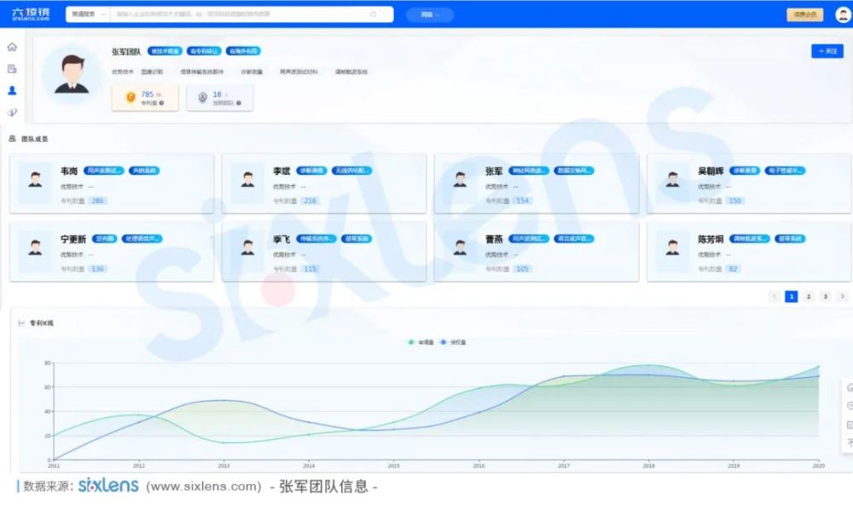Viewport: 853px width, 507px height.
Task: Click into the keyword search input field
Action: click(x=240, y=15)
